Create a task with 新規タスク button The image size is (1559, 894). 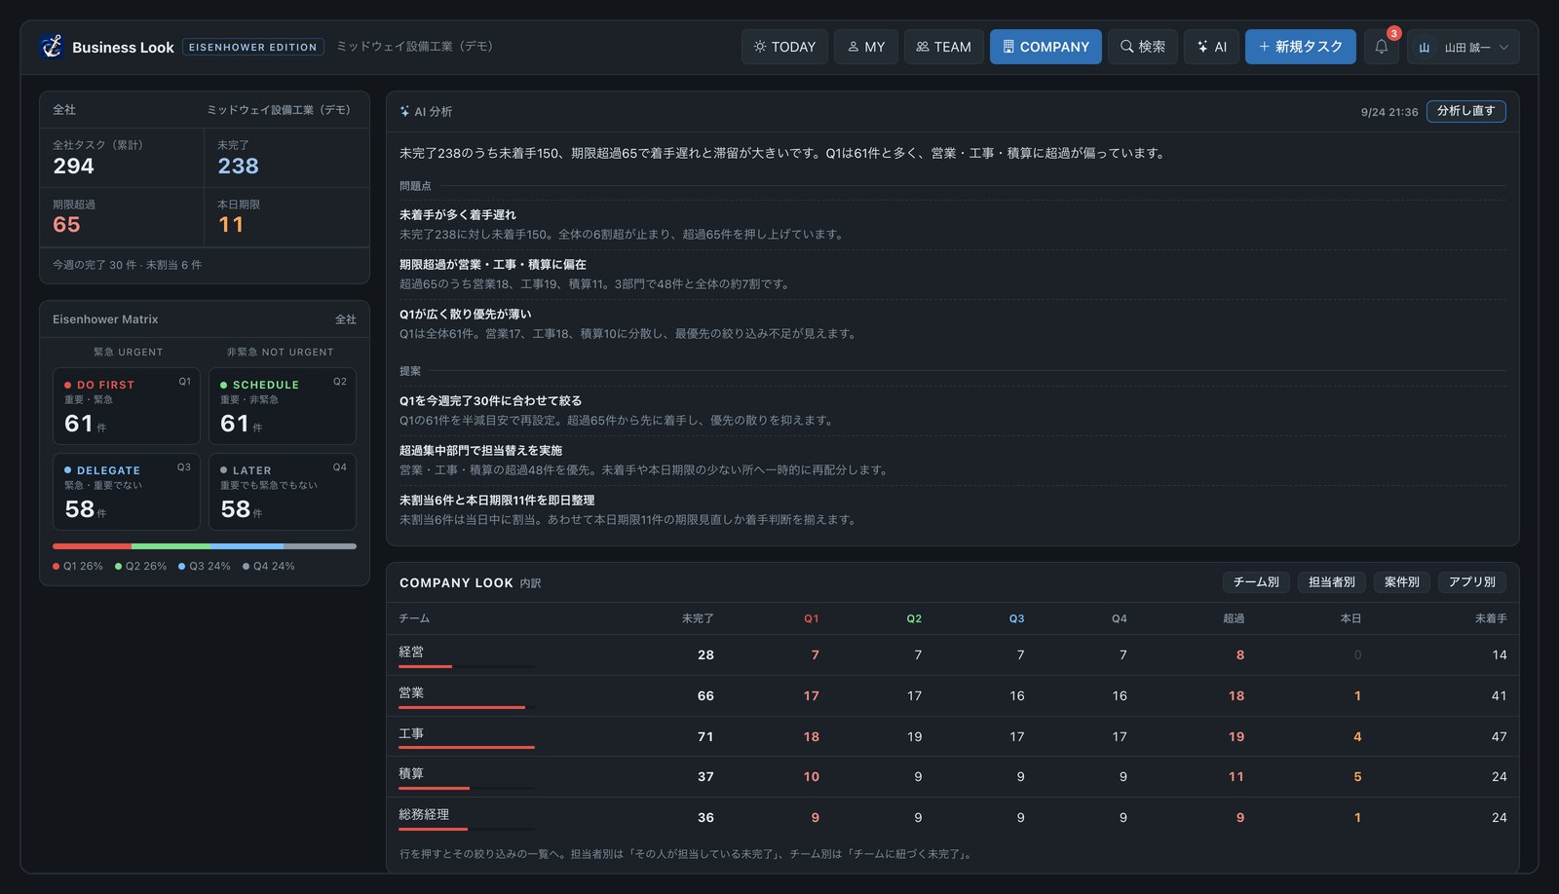(x=1300, y=47)
